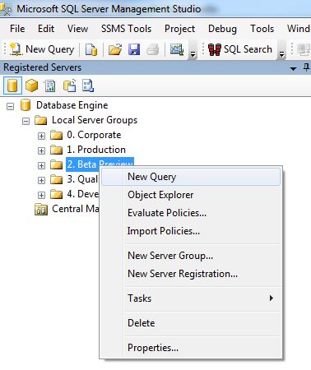Select Local Server Groups folder

click(95, 120)
